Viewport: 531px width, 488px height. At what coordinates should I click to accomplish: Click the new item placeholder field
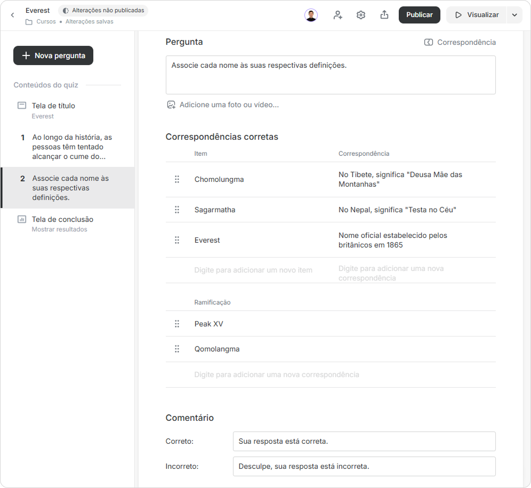pyautogui.click(x=253, y=270)
